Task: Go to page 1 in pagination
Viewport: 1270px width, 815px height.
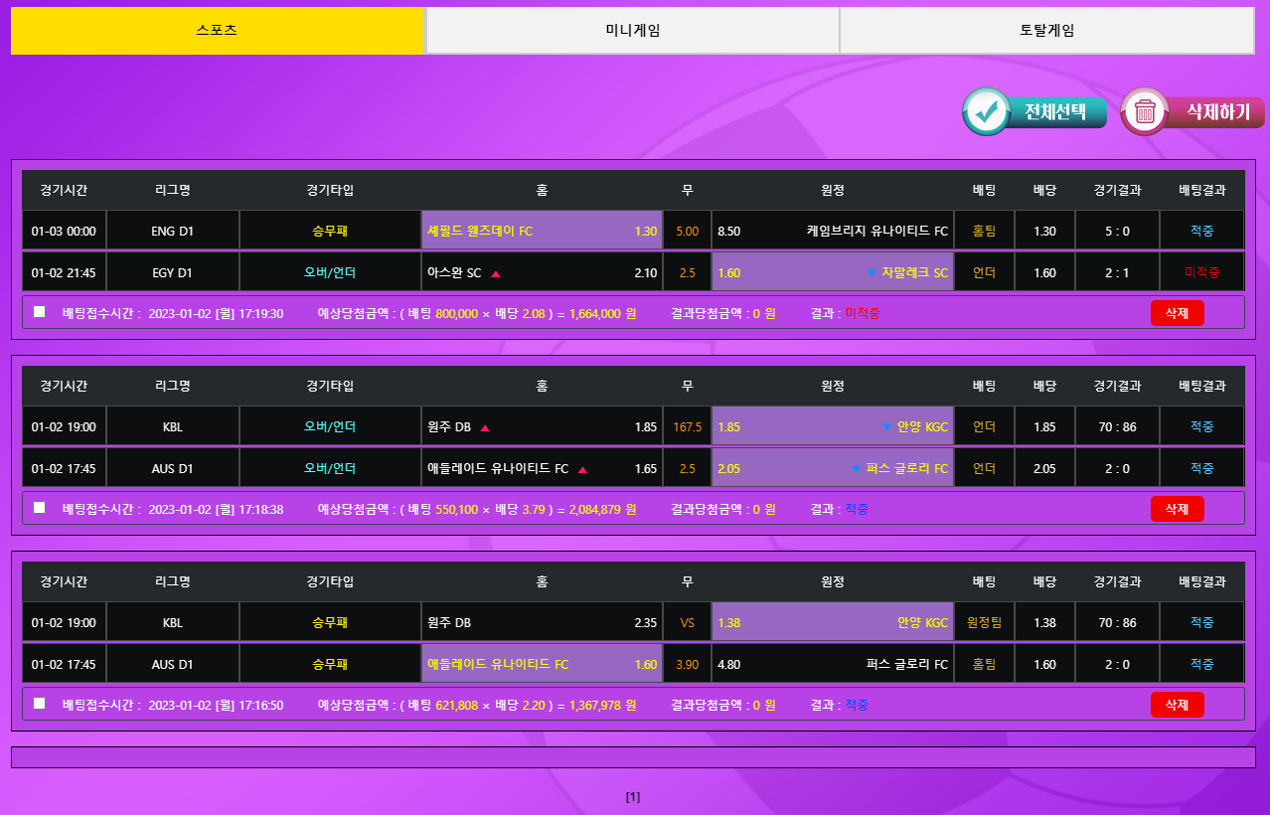Action: [633, 797]
